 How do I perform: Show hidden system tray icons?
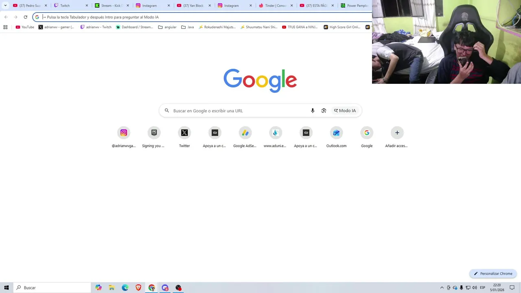(442, 288)
